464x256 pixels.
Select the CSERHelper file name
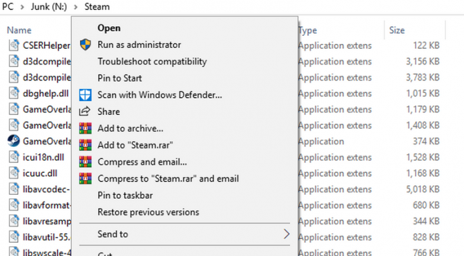click(x=47, y=45)
